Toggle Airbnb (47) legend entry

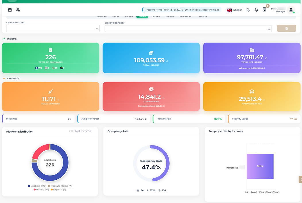41,189
